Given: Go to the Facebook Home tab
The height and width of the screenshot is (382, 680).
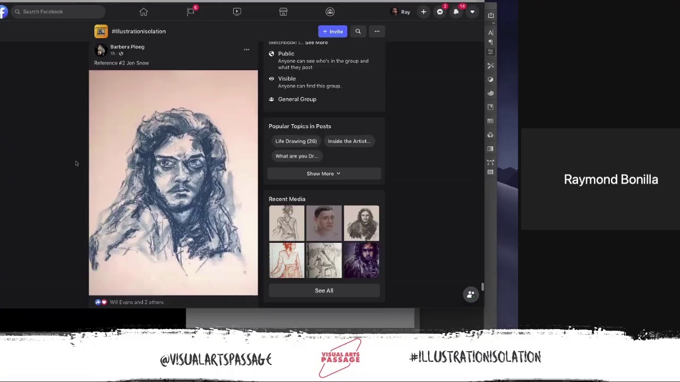Looking at the screenshot, I should tap(143, 12).
